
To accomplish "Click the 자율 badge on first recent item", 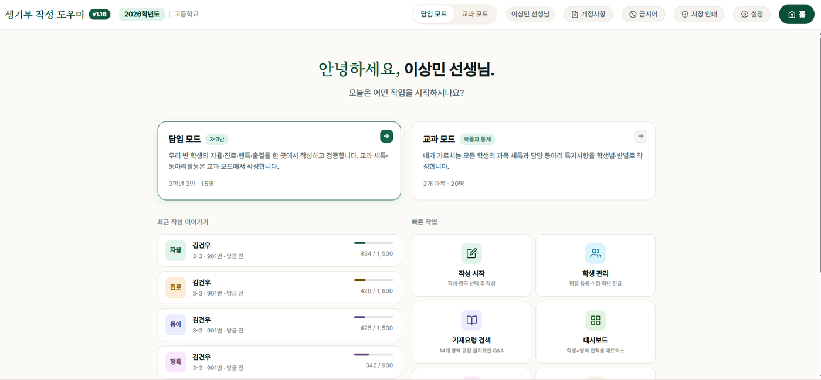I will click(x=176, y=250).
